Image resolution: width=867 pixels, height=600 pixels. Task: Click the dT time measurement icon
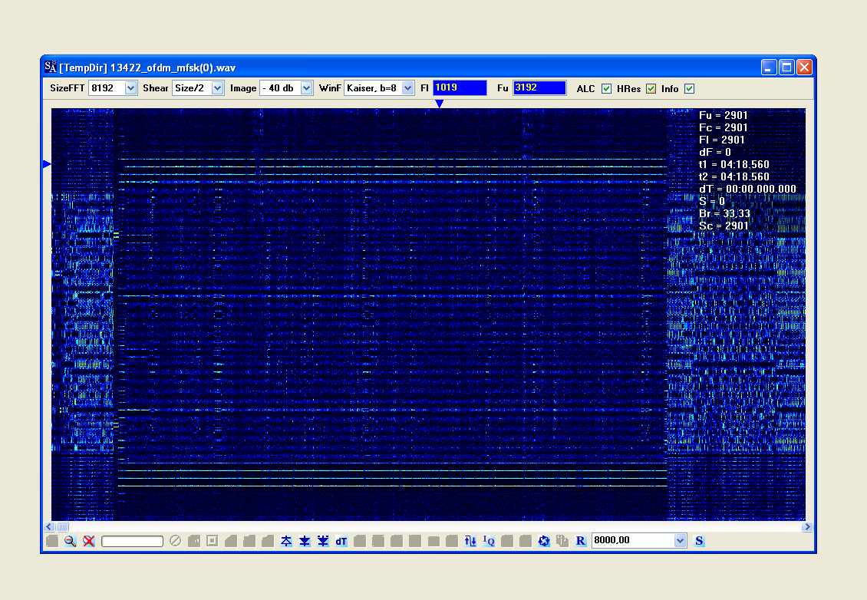341,541
